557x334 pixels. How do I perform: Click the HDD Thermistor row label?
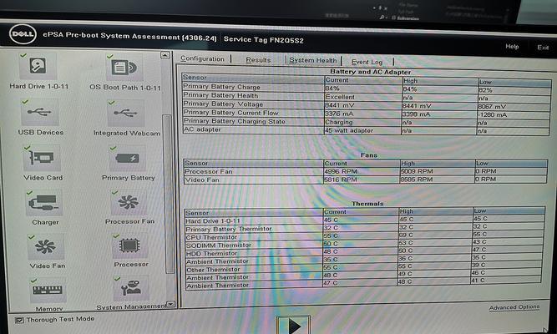point(211,253)
